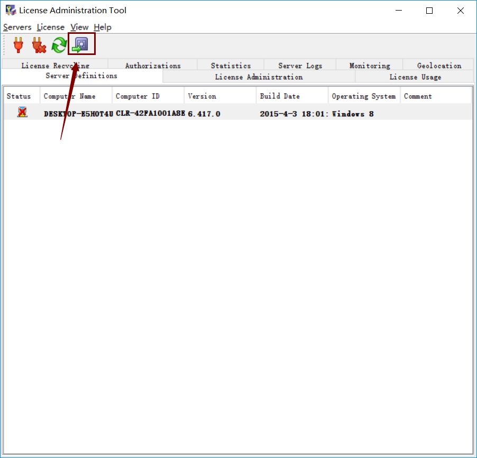Click the Windows 8 operating system cell

click(353, 114)
